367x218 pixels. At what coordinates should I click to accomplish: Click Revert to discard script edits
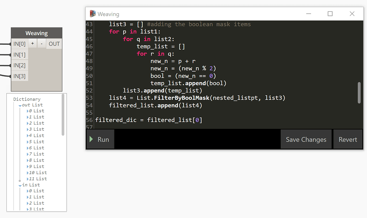point(348,139)
